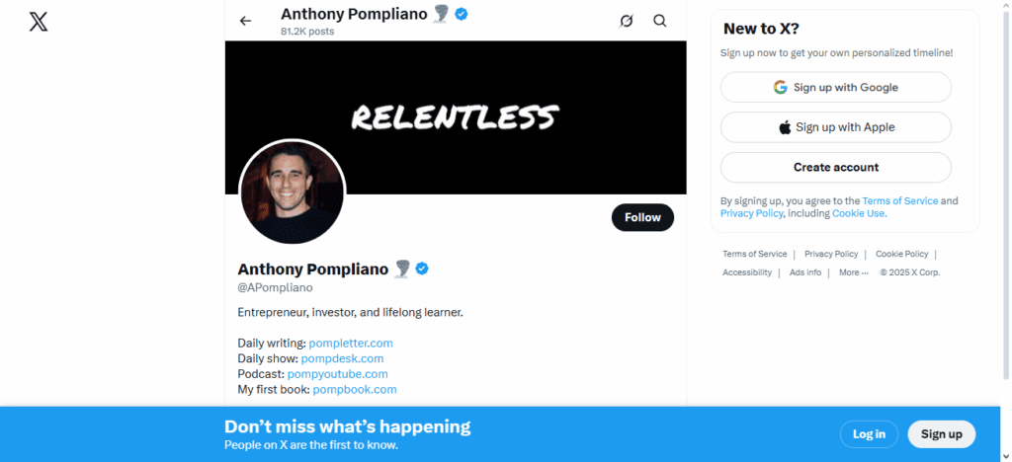The width and height of the screenshot is (1012, 462).
Task: Open Accessibility link in footer
Action: point(747,272)
